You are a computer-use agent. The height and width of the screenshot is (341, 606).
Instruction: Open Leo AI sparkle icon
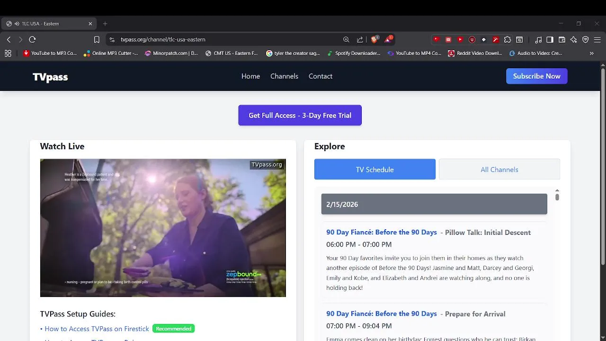pyautogui.click(x=574, y=40)
